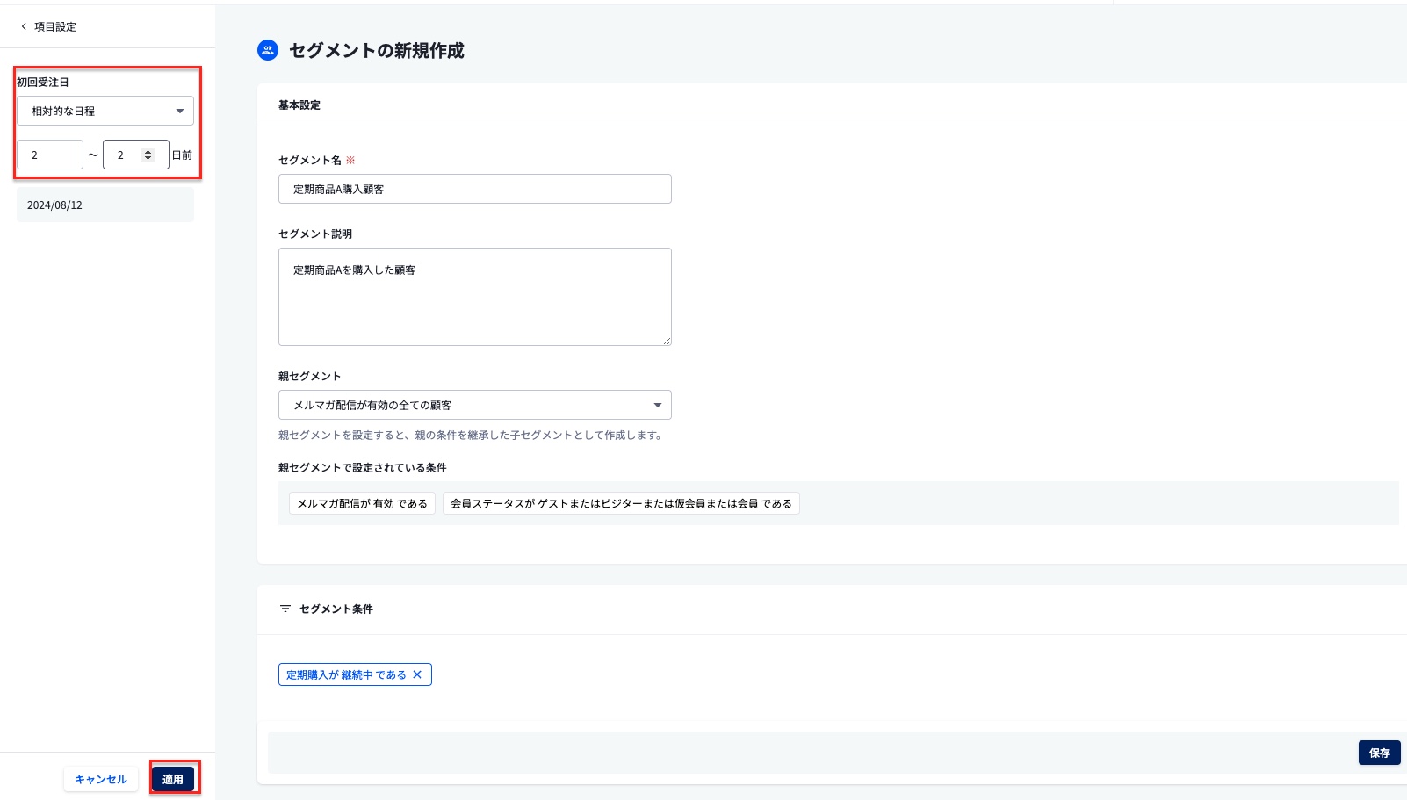Click the セグメント説明 description textarea
Viewport: 1407px width, 800px height.
tap(474, 296)
